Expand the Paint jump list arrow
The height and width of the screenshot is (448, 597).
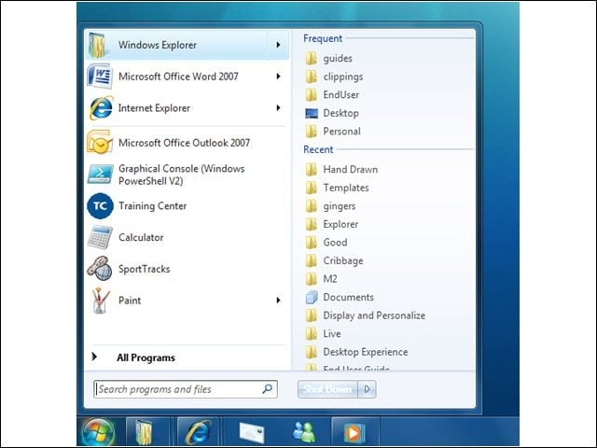[x=278, y=301]
